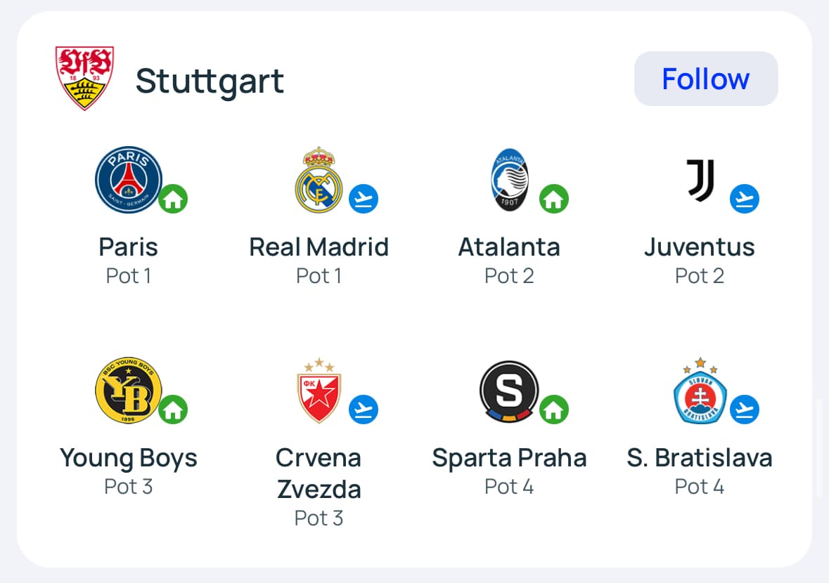829x583 pixels.
Task: Open the Stuttgart team name link
Action: click(x=210, y=81)
